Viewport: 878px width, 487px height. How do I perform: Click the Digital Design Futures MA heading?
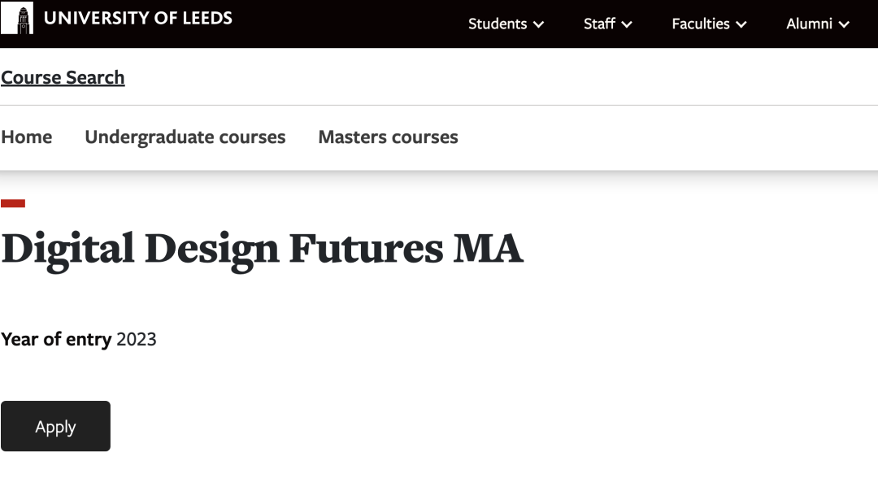point(262,249)
